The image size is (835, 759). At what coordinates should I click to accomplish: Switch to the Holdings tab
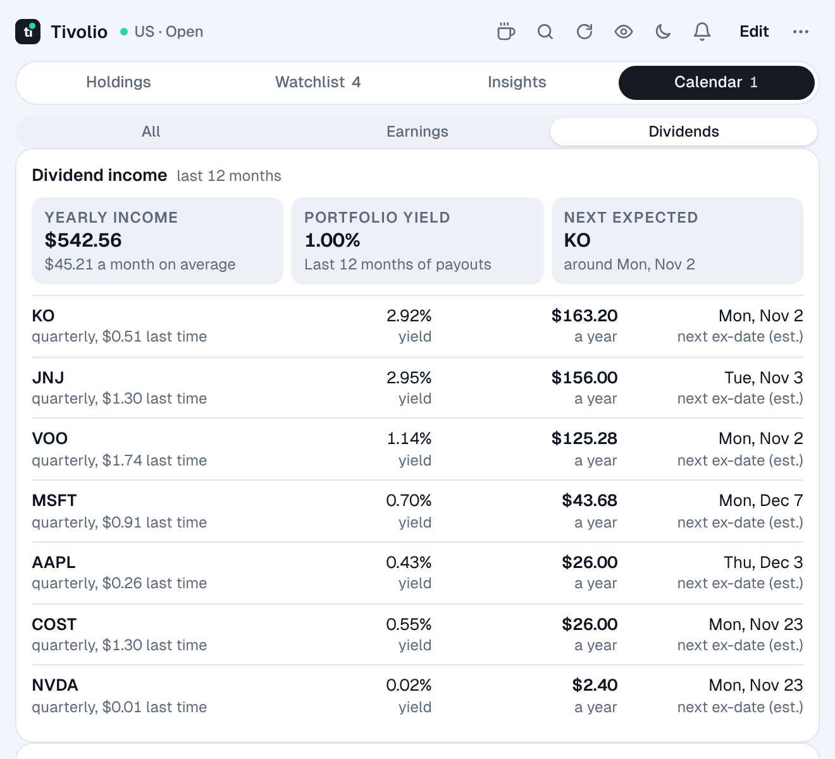(x=118, y=82)
